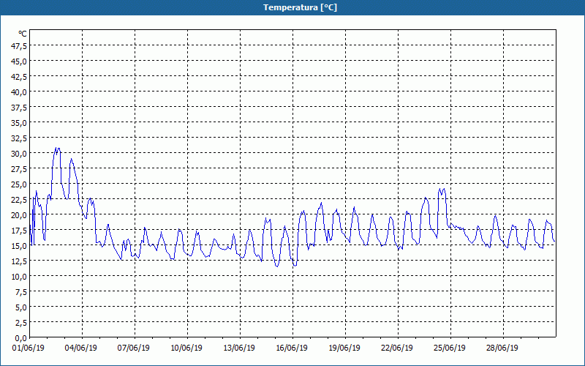Click the 25/06/19 date label

pyautogui.click(x=450, y=348)
